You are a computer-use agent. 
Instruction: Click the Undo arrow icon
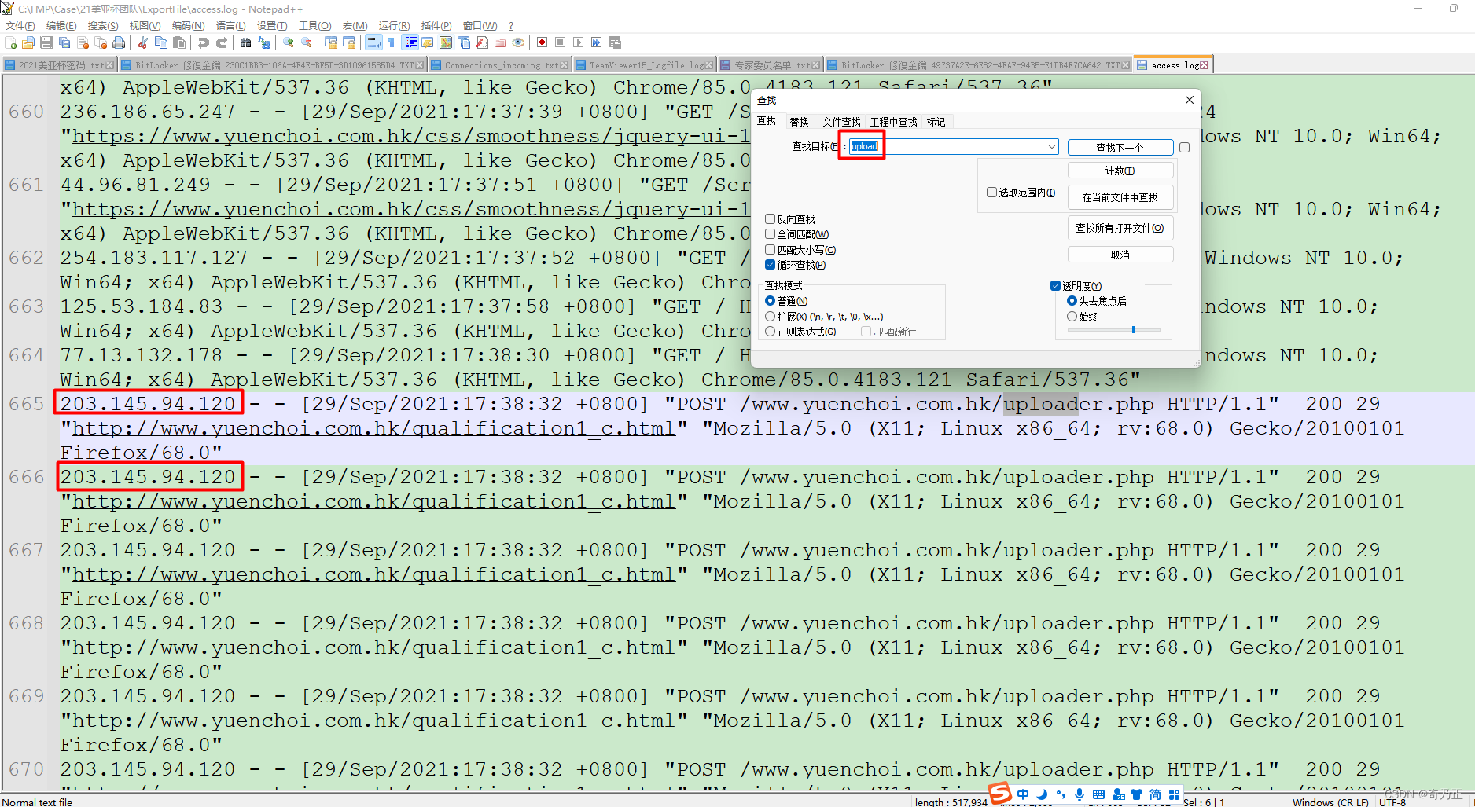click(x=204, y=42)
